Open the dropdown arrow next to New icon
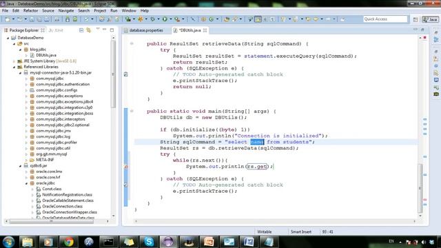This screenshot has width=441, height=248. (13, 19)
